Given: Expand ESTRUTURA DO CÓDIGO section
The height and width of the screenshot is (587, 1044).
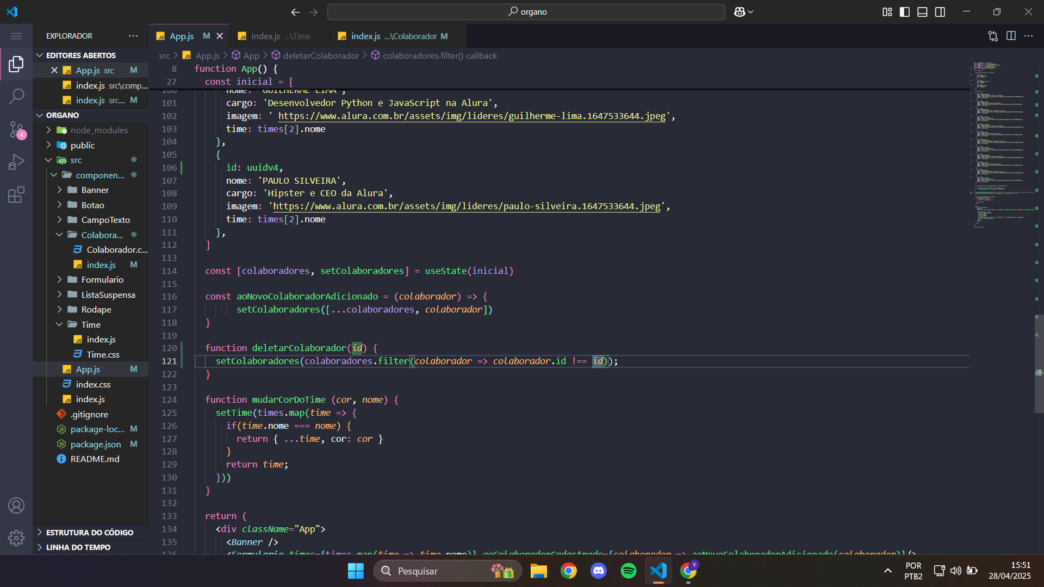Looking at the screenshot, I should point(90,533).
